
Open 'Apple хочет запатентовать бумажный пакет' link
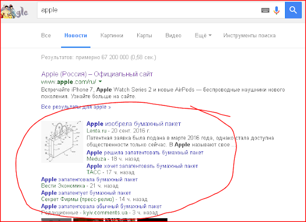(142, 166)
